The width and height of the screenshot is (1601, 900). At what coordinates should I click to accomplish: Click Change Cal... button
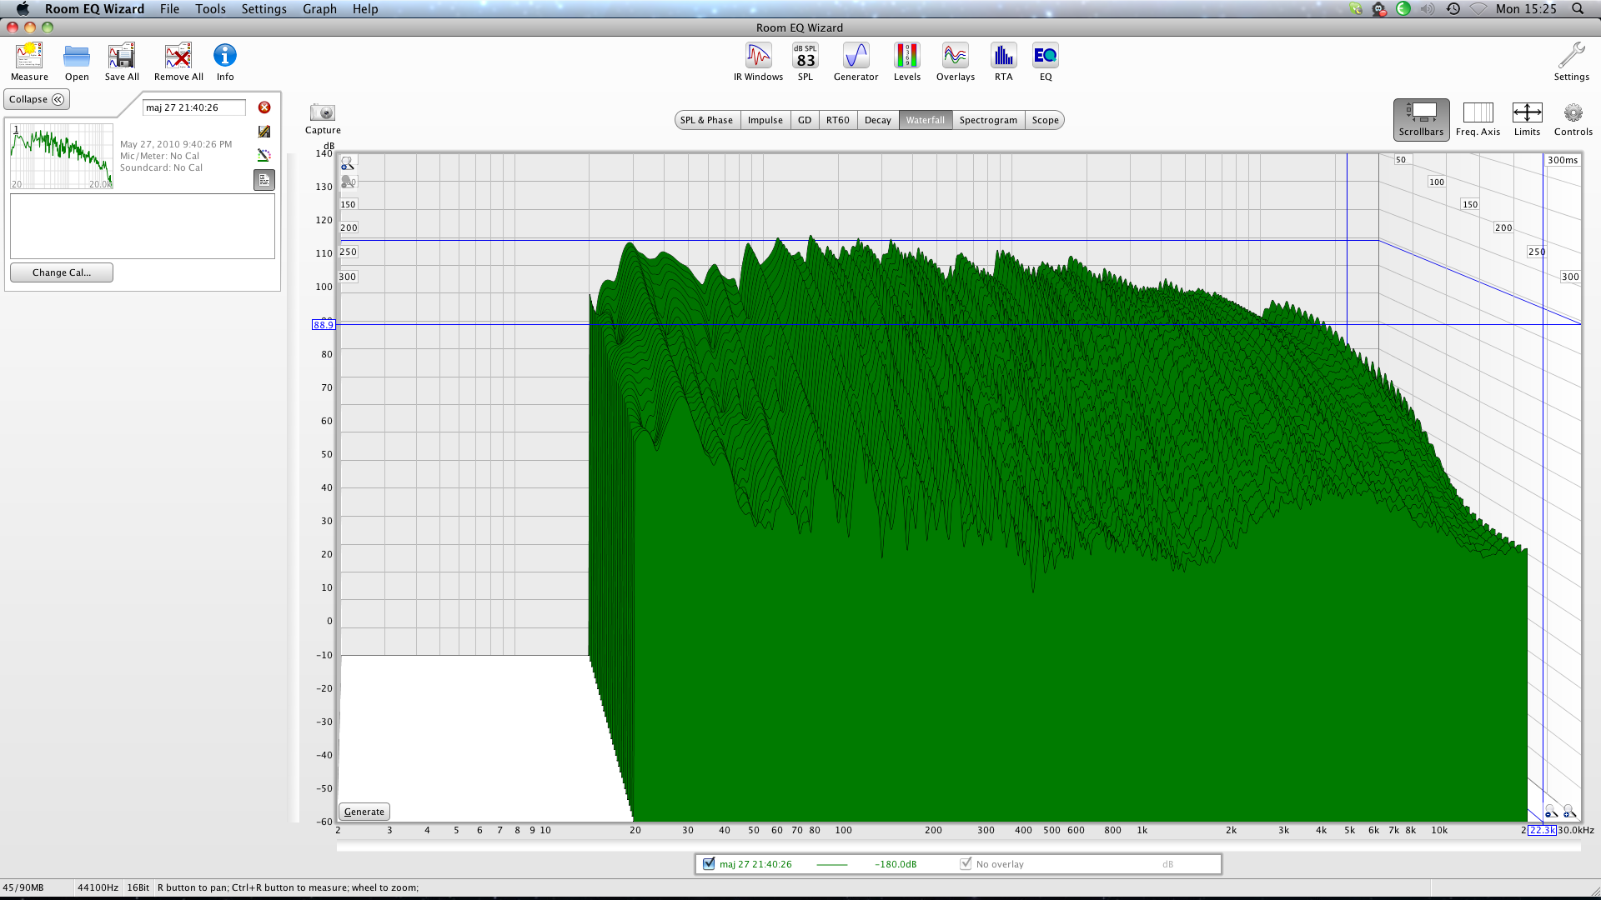tap(62, 272)
